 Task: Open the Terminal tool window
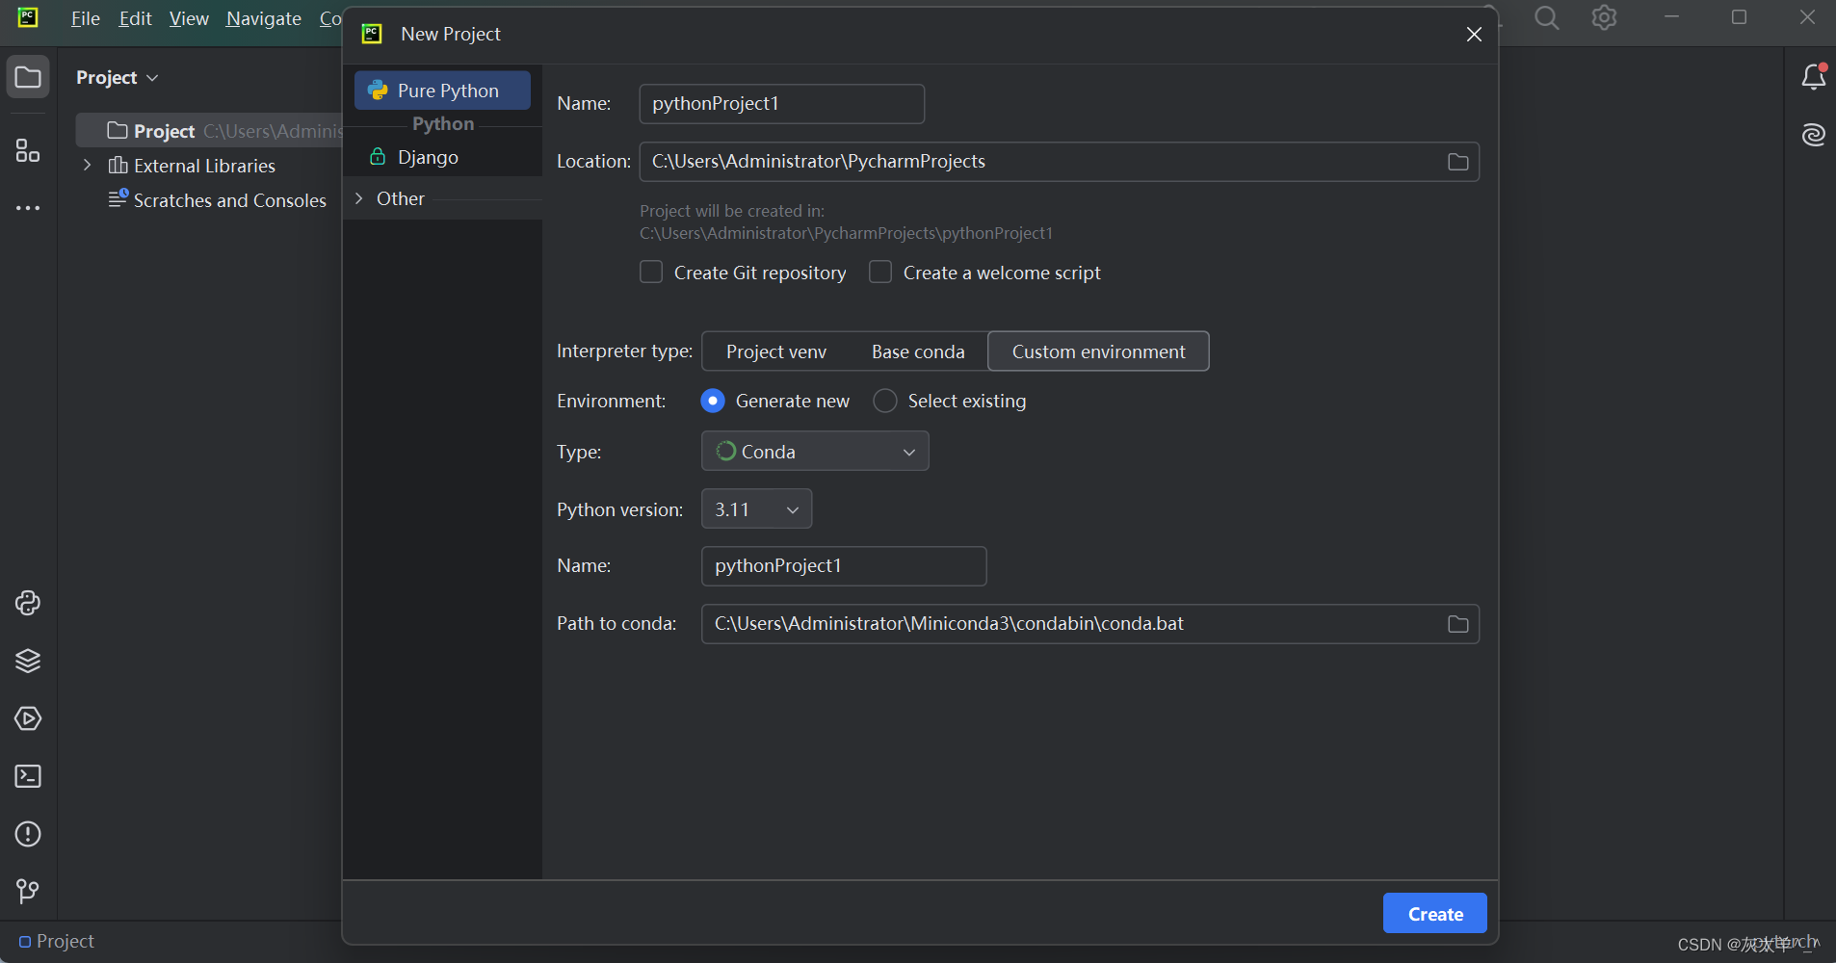point(28,776)
